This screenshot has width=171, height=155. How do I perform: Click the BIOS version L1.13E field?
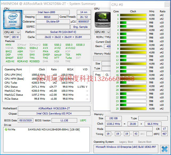coord(64,120)
